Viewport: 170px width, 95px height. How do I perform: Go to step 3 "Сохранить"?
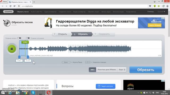pos(104,34)
